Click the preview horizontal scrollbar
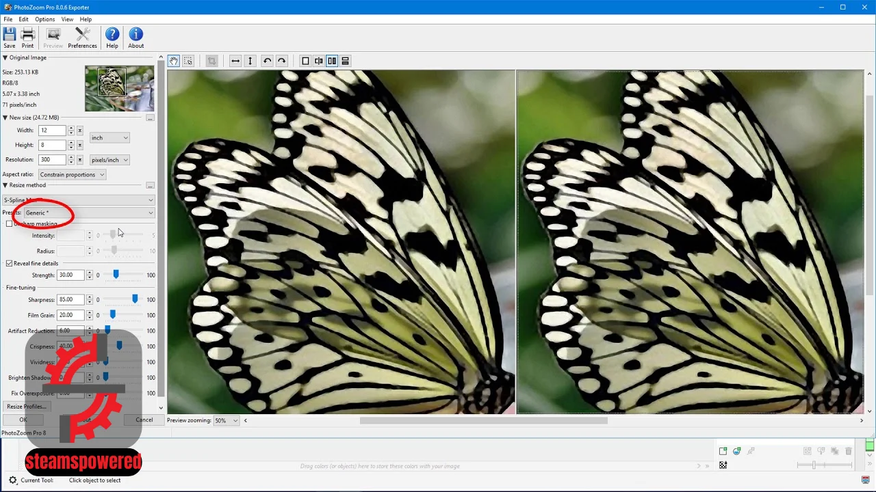Image resolution: width=876 pixels, height=492 pixels. point(484,420)
